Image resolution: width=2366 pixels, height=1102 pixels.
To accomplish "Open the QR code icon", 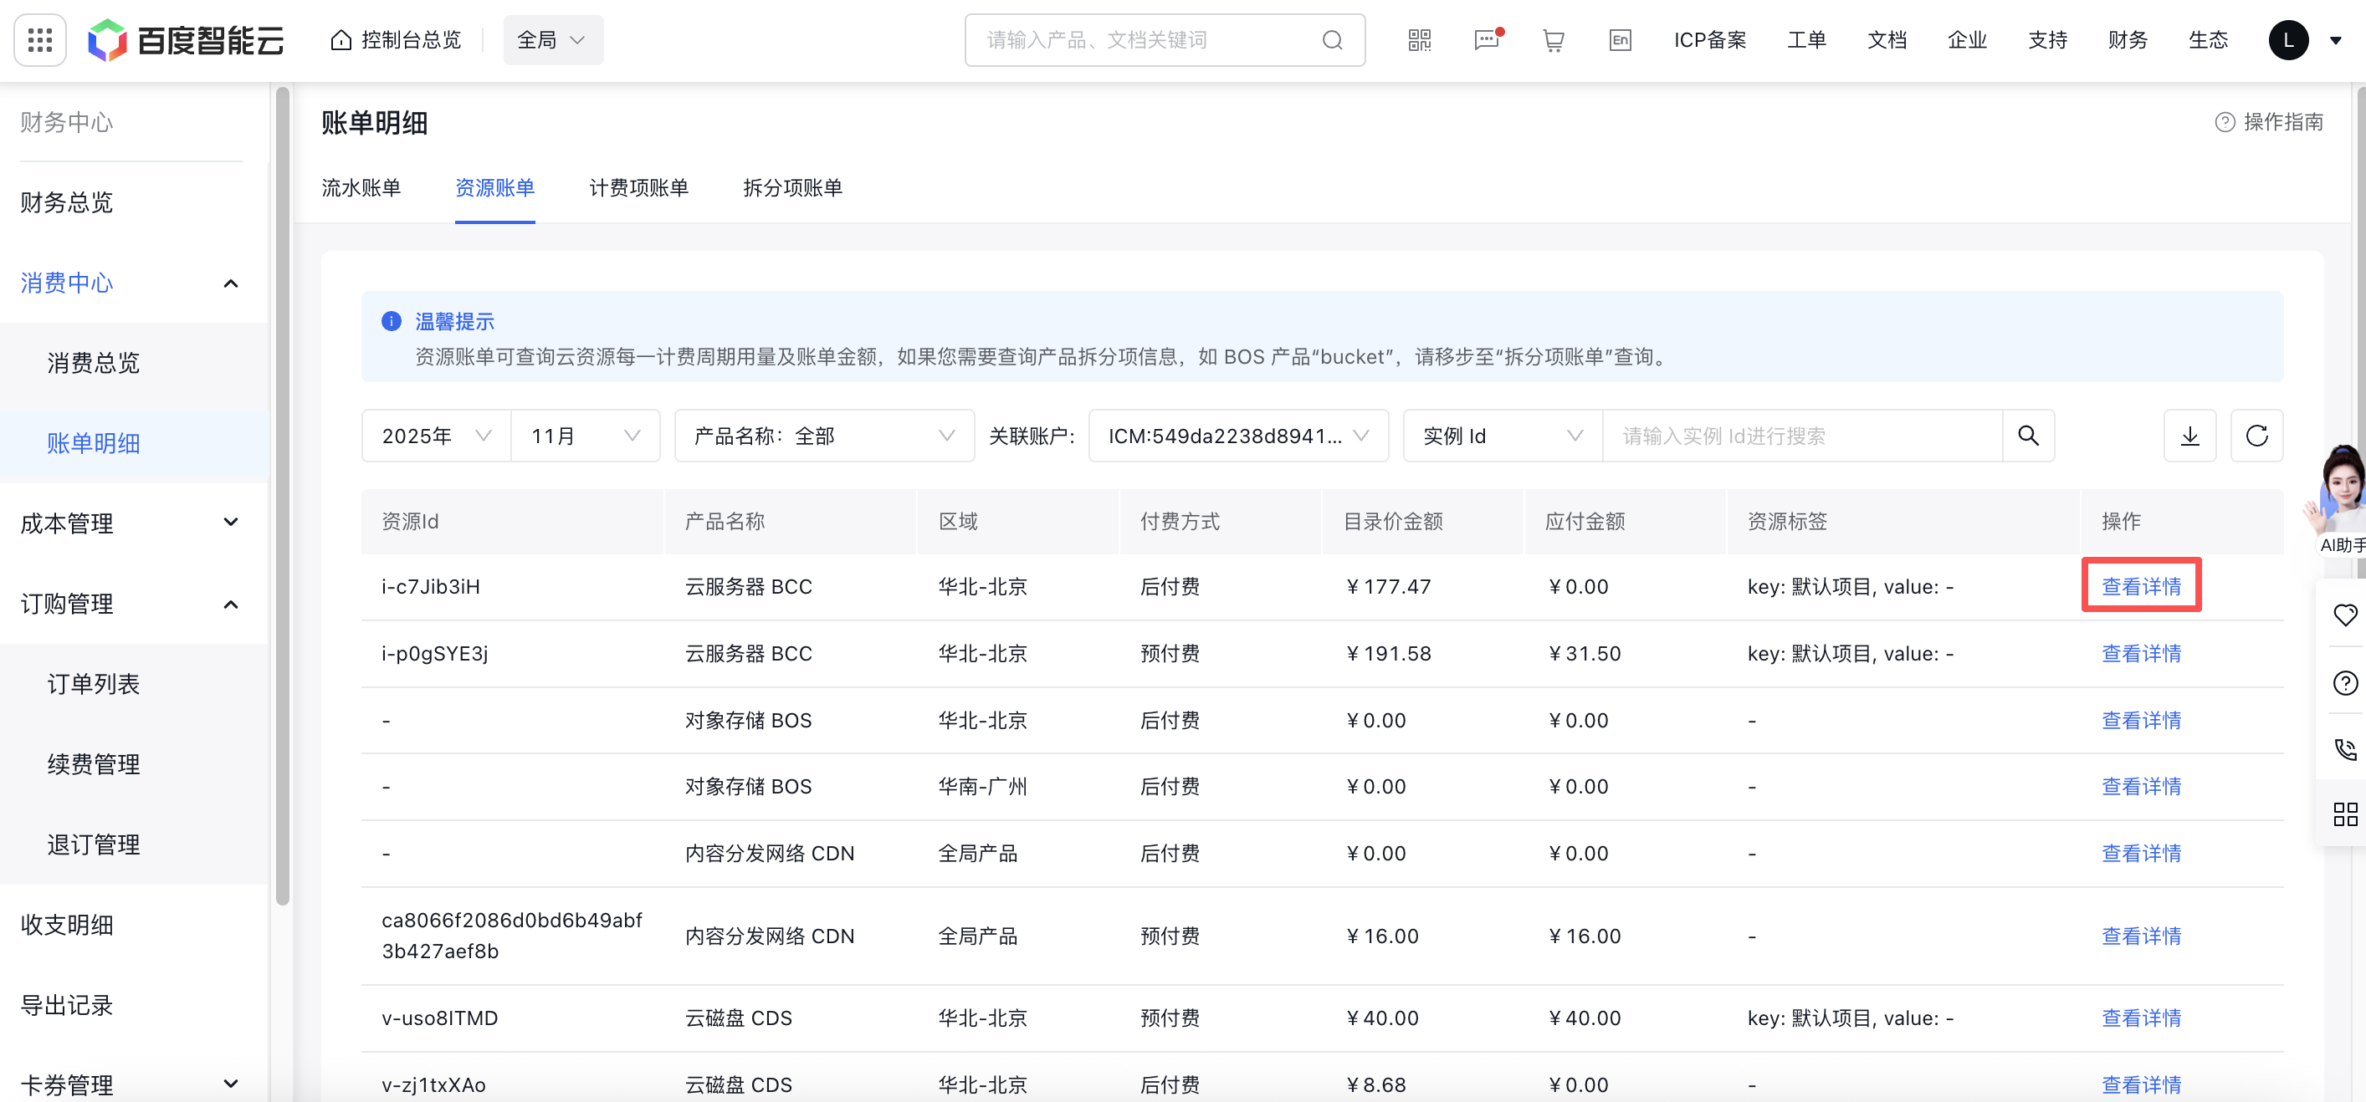I will 1419,40.
